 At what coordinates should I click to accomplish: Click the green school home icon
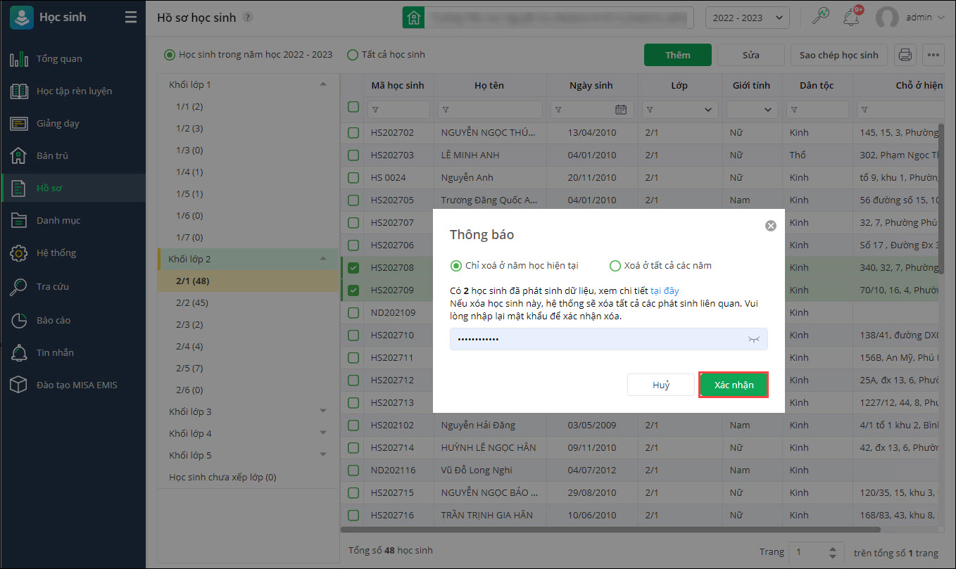(413, 18)
